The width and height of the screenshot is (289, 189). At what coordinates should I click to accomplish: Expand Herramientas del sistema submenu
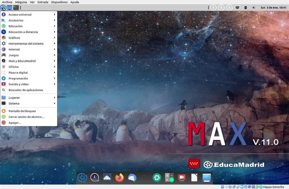pos(29,44)
